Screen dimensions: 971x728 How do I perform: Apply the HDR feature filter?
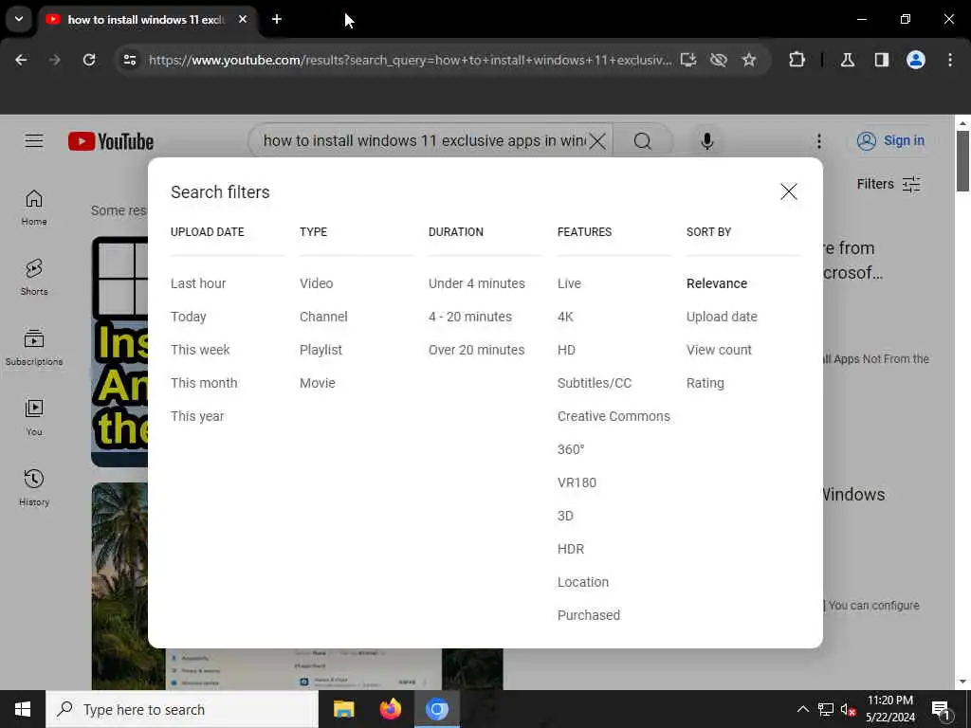(570, 549)
